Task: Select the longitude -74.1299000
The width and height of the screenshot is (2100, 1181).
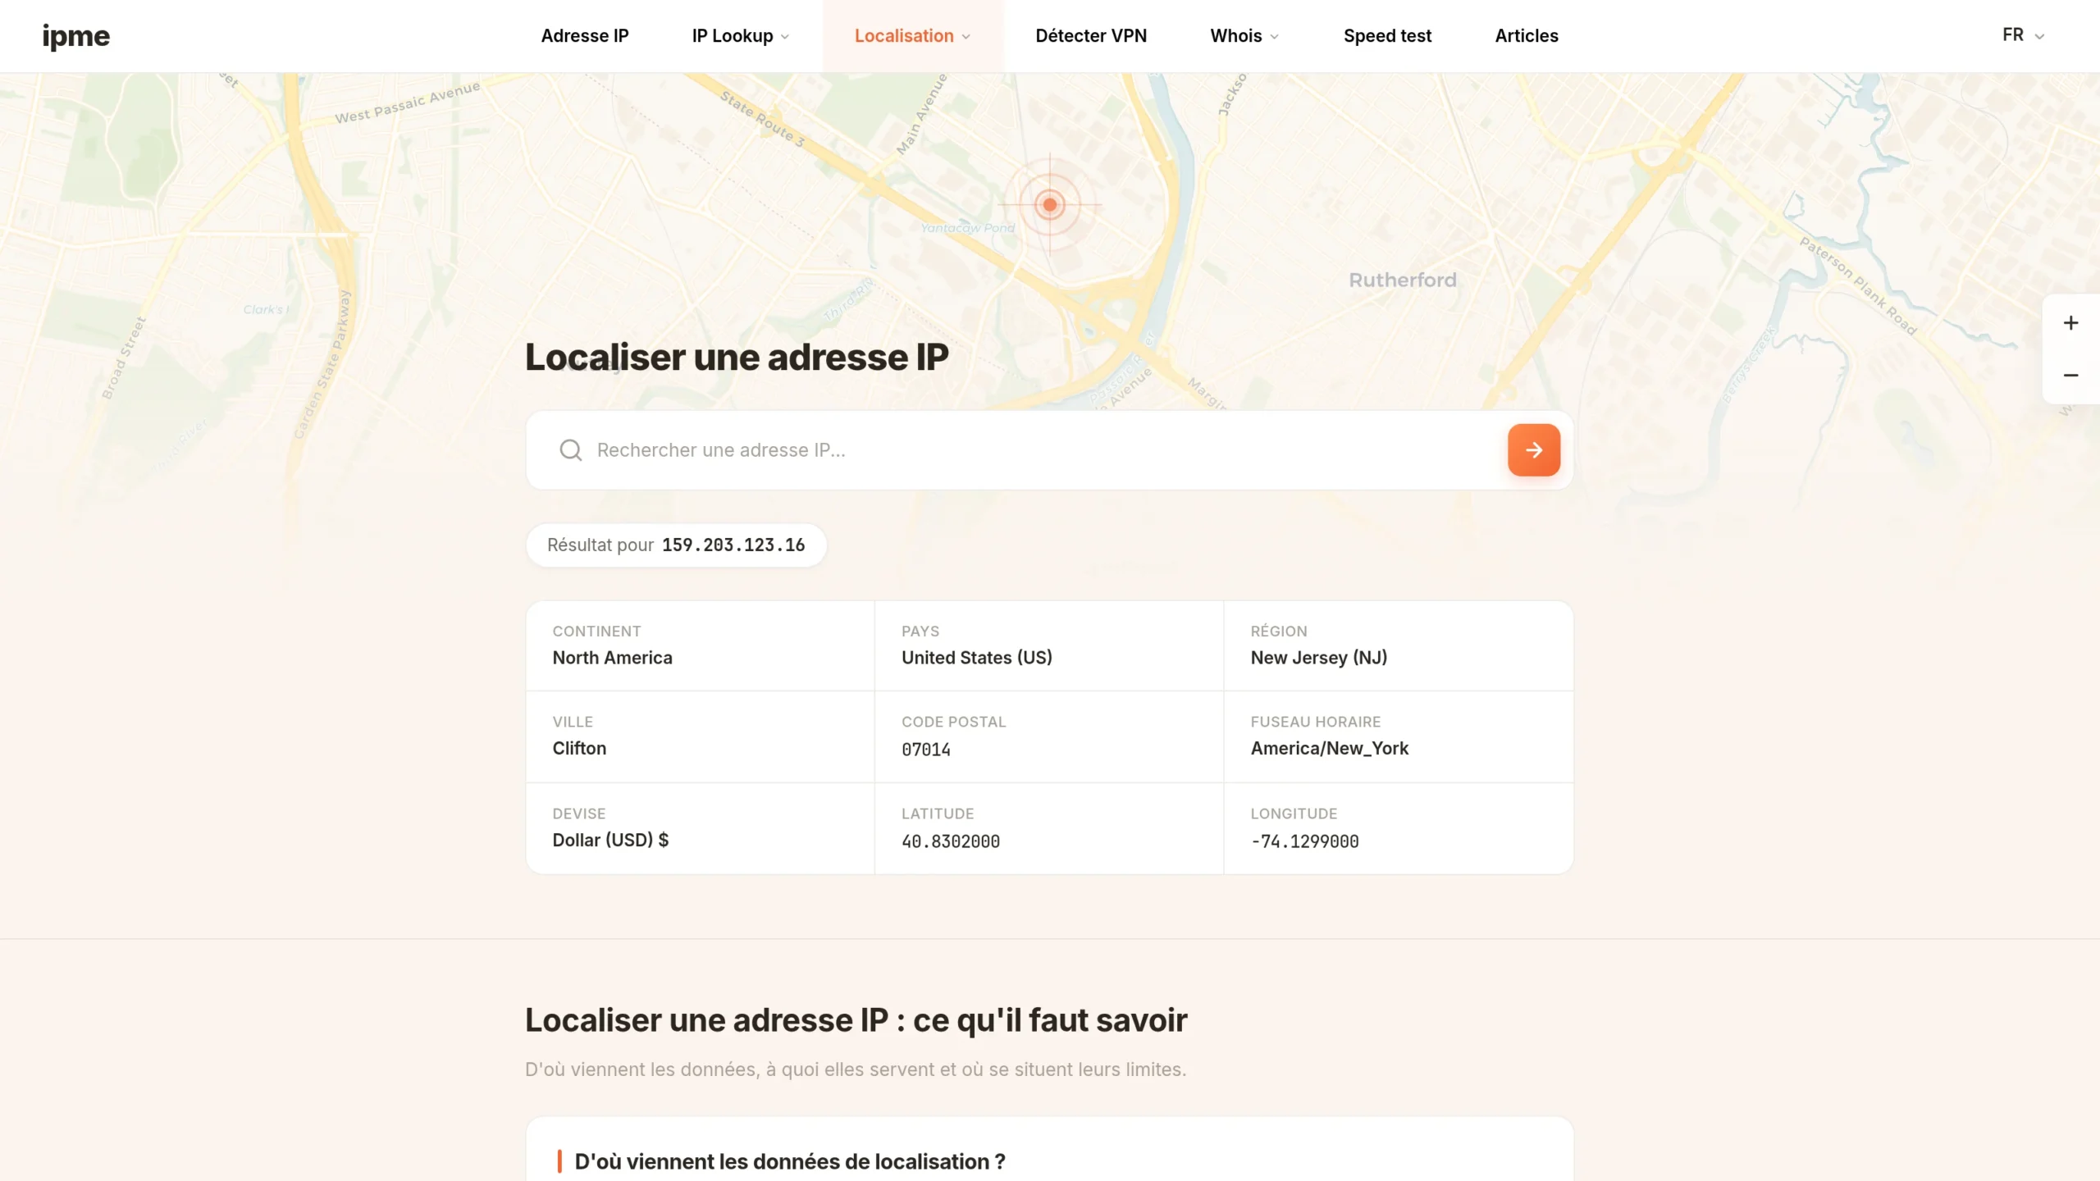Action: point(1304,841)
